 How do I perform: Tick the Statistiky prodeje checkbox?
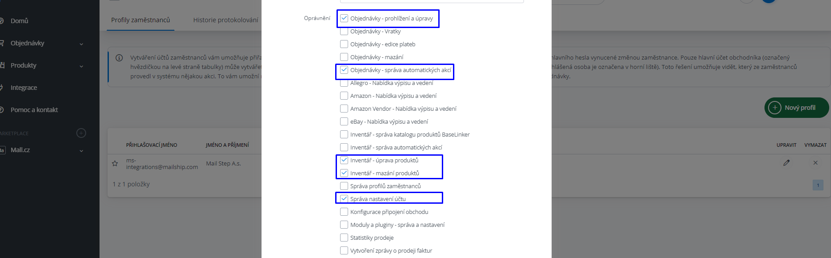pyautogui.click(x=344, y=238)
